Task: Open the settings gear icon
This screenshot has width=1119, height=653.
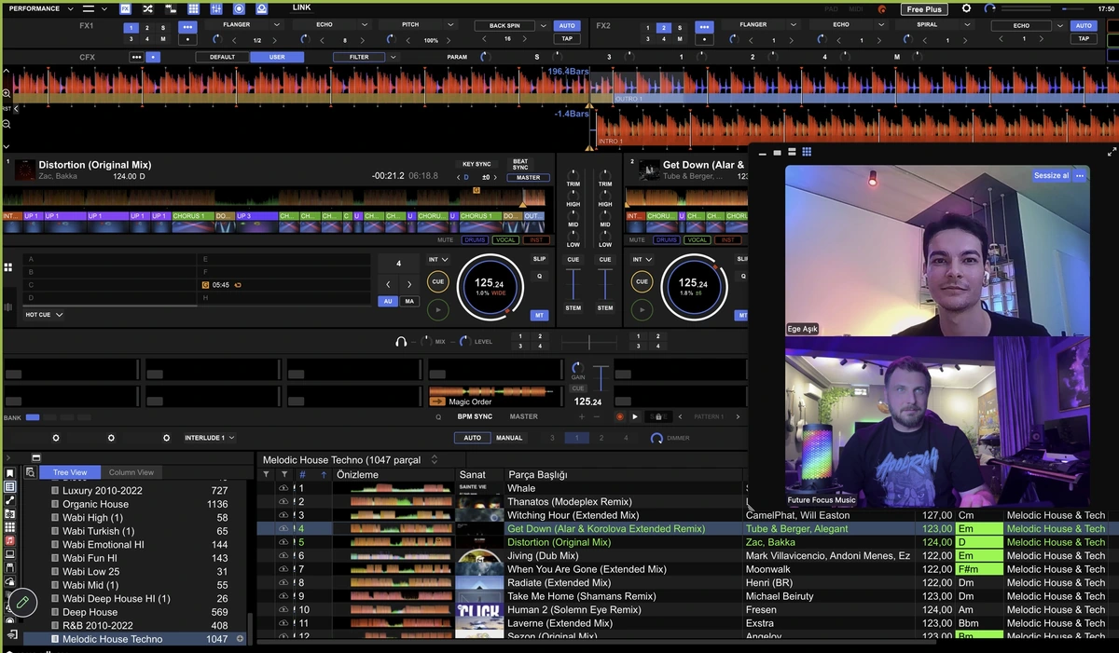Action: [x=966, y=8]
